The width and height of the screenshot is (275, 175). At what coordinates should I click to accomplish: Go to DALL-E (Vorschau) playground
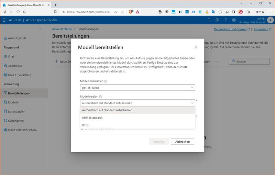(20, 75)
